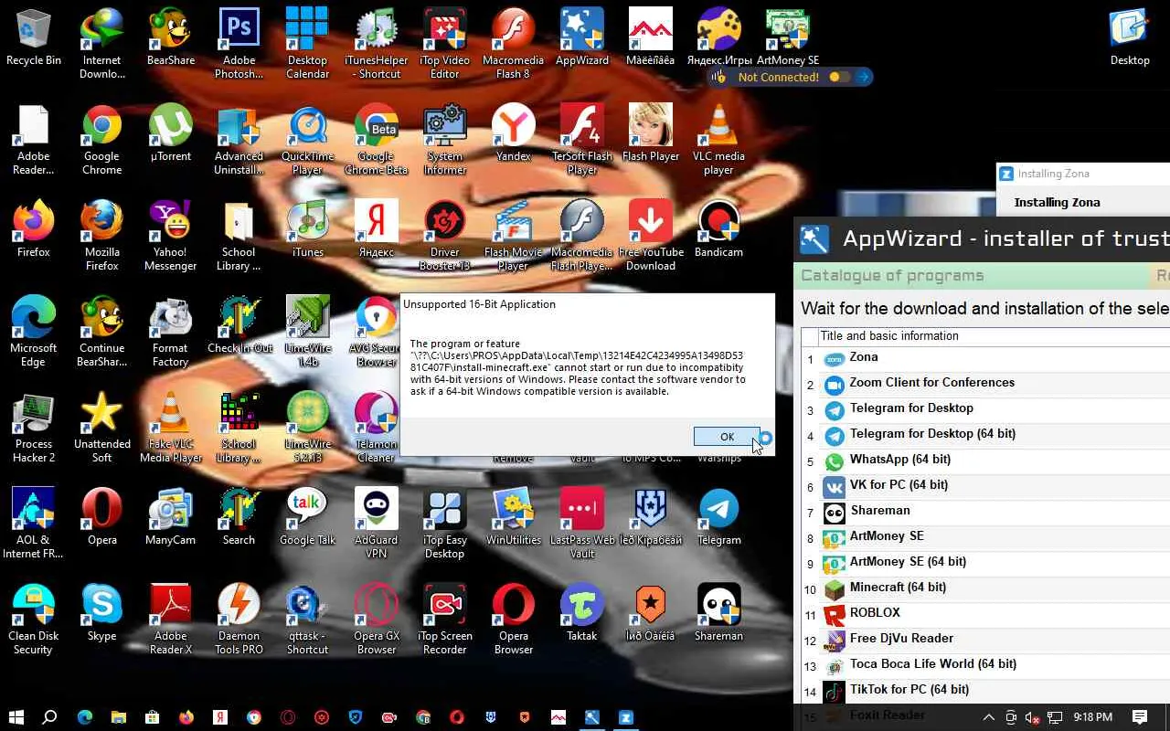Open the BearShare desktop shortcut
Screen dimensions: 1170x731
click(171, 38)
